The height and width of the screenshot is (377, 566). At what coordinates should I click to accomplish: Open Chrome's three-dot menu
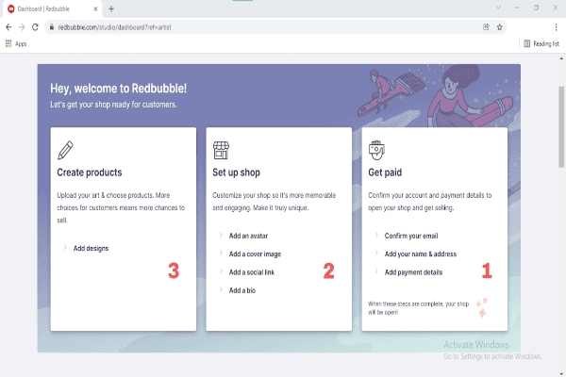(x=556, y=27)
